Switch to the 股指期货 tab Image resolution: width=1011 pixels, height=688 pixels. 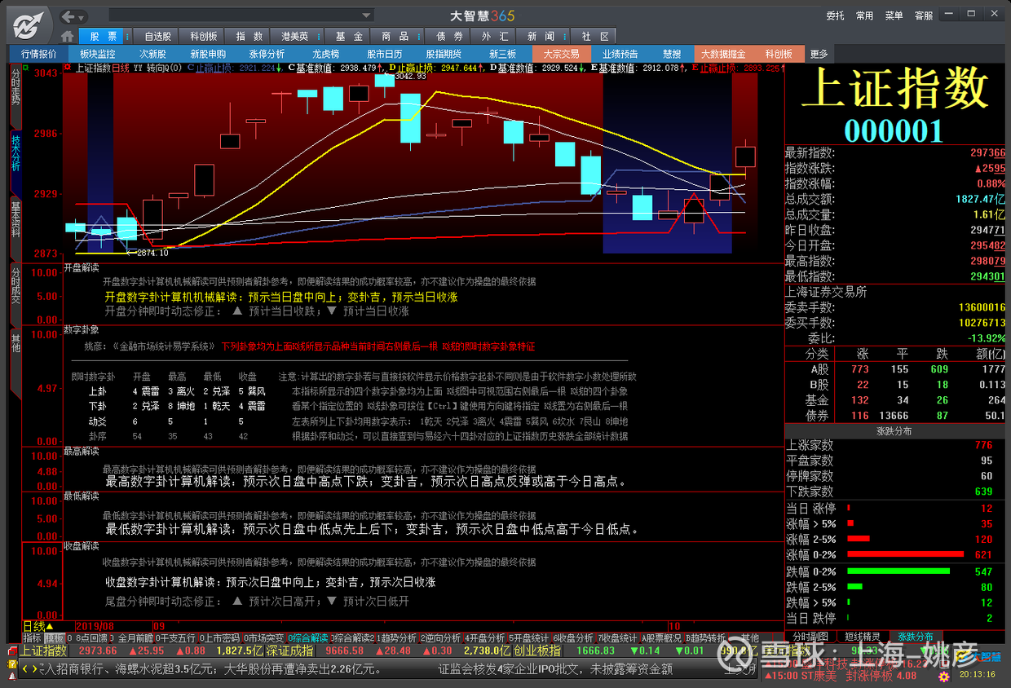tap(443, 54)
